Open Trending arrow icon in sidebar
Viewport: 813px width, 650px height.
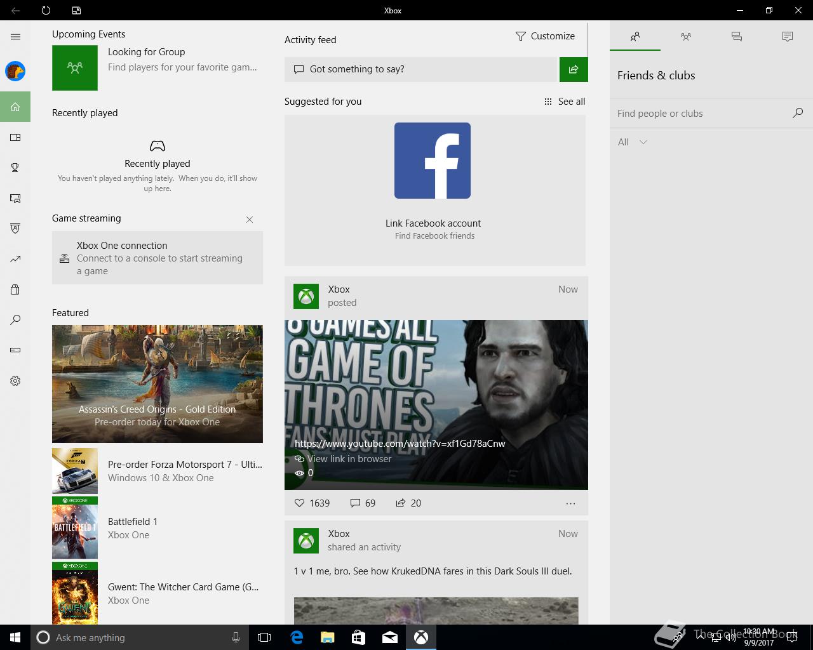[x=15, y=259]
